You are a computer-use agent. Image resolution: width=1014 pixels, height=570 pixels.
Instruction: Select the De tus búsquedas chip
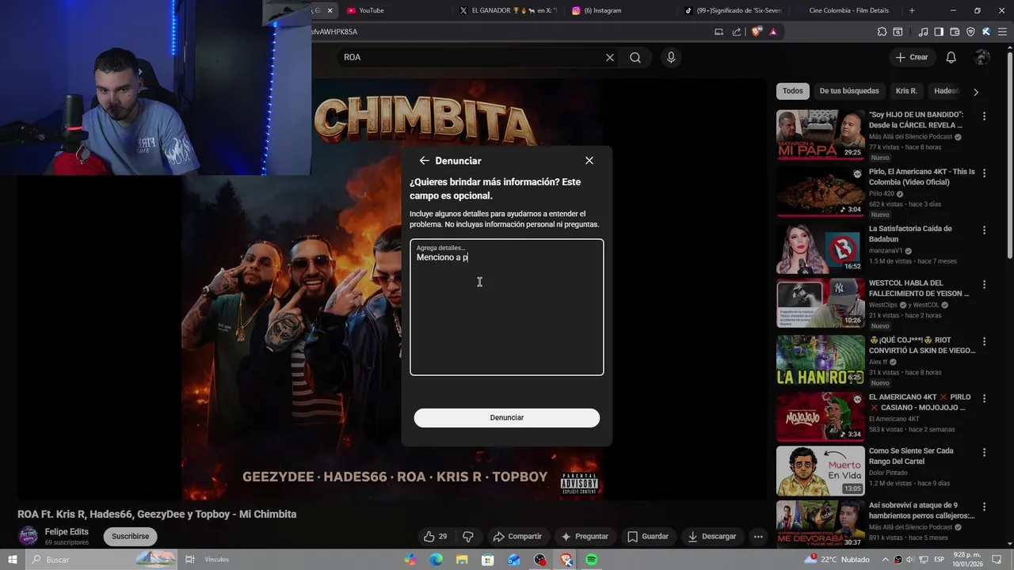click(849, 91)
